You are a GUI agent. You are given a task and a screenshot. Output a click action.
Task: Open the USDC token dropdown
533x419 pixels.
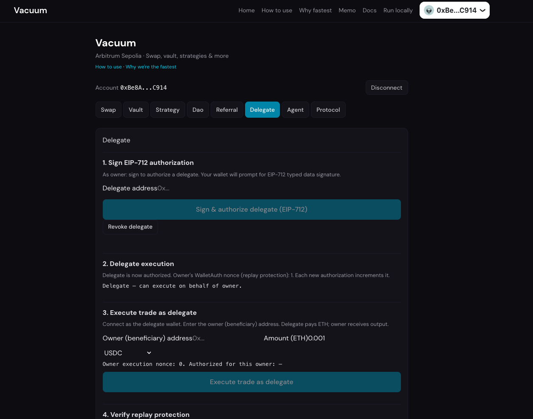click(x=127, y=353)
